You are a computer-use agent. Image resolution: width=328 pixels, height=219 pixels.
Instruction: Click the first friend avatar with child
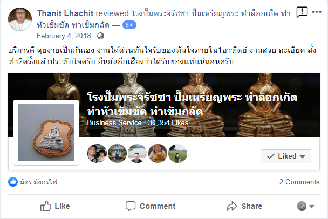click(97, 154)
